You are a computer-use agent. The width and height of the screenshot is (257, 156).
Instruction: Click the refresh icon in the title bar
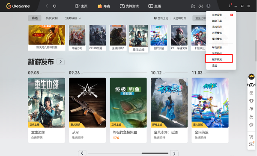[54, 6]
